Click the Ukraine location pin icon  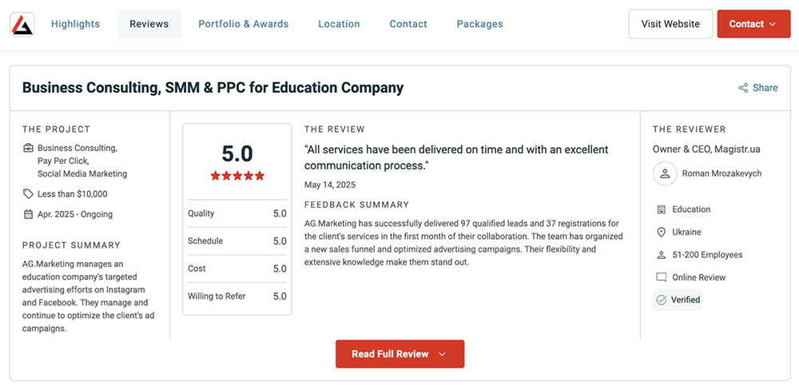pyautogui.click(x=661, y=232)
